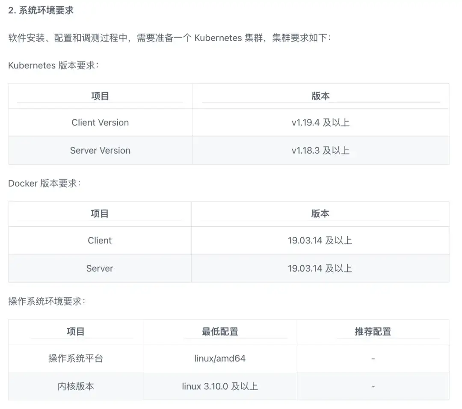
Task: Click the 版本 header in Kubernetes table
Action: [320, 96]
